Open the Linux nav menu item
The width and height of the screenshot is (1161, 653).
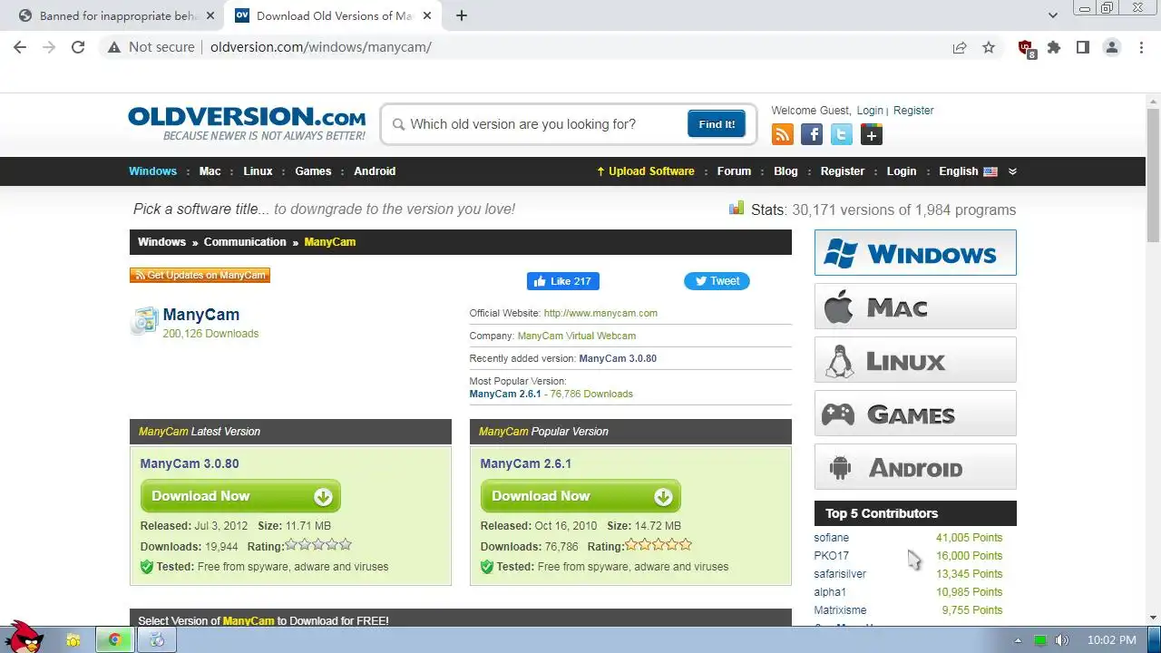coord(258,171)
